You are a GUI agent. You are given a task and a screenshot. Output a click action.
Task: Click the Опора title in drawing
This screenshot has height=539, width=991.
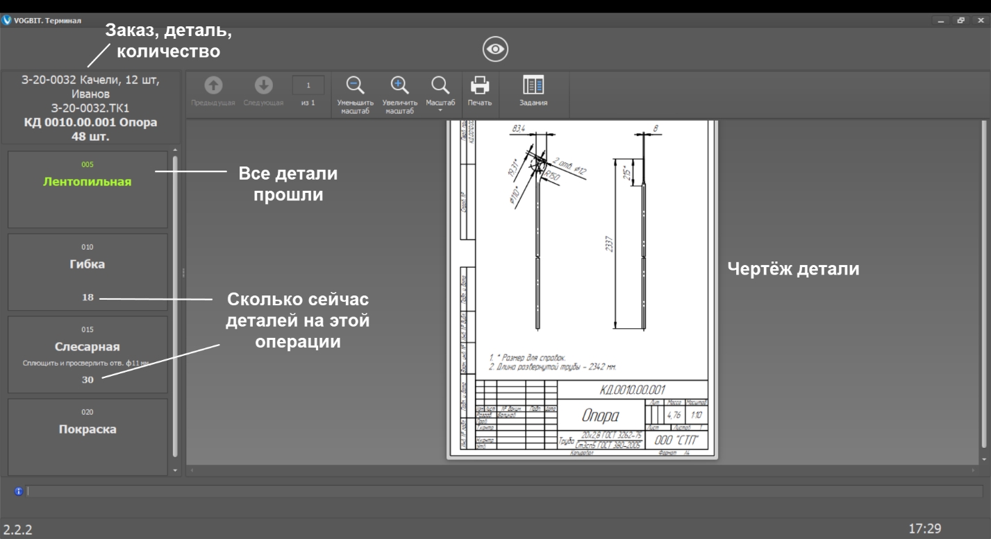coord(601,416)
